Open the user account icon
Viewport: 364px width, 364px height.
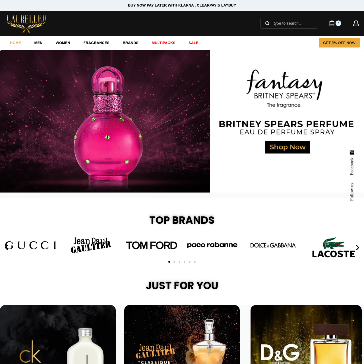pos(356,23)
